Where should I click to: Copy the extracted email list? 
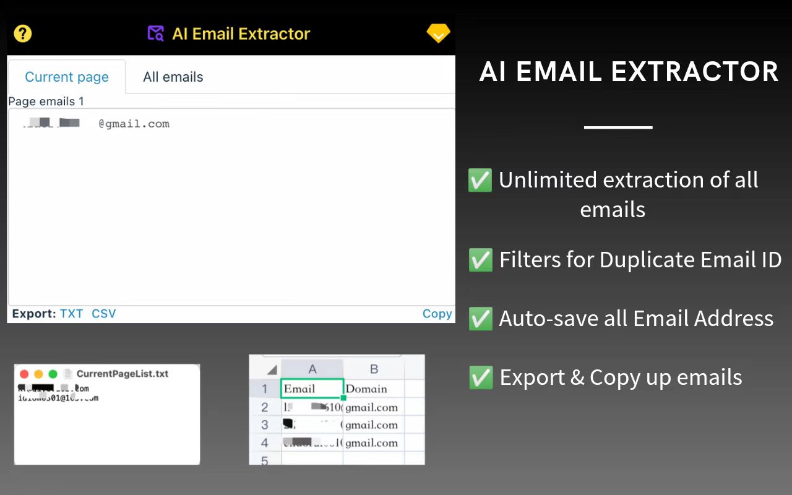pyautogui.click(x=437, y=314)
